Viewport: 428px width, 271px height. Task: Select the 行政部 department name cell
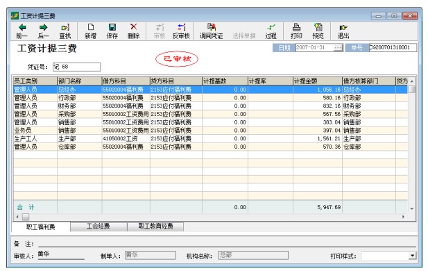80,97
